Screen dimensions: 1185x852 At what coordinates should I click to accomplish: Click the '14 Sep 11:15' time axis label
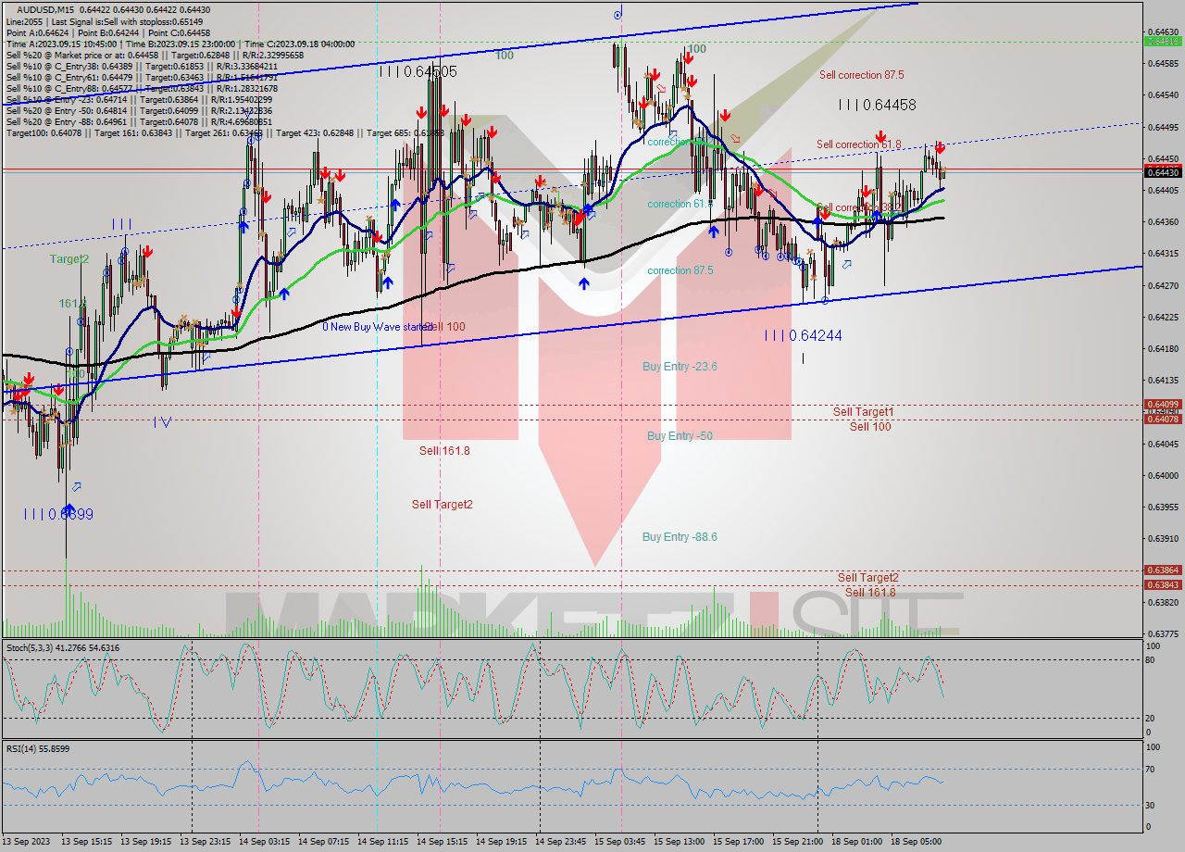tap(382, 842)
